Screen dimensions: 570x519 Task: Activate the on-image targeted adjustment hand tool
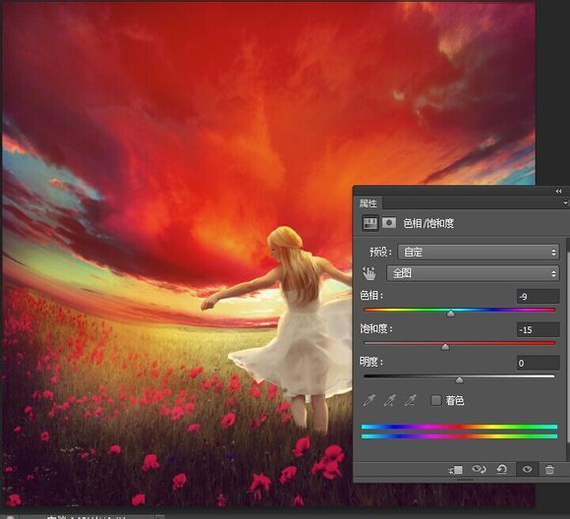tap(370, 273)
